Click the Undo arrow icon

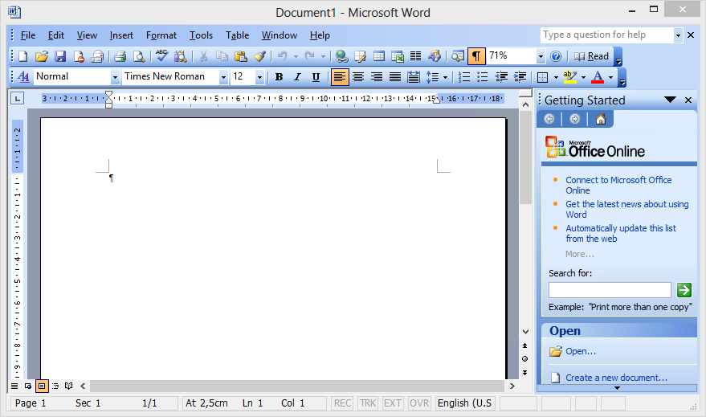[x=282, y=56]
